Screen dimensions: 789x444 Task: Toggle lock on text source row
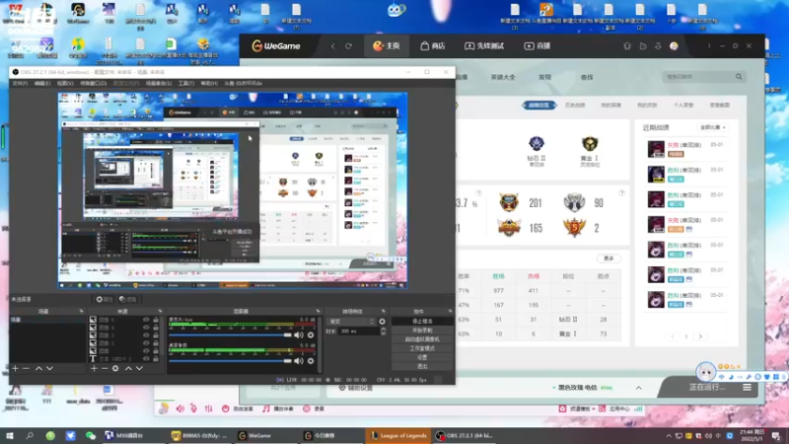(156, 359)
